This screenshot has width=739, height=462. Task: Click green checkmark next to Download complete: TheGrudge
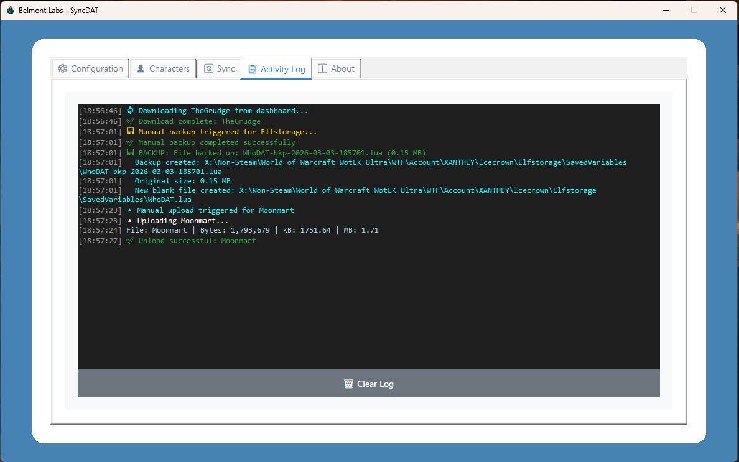pyautogui.click(x=130, y=121)
